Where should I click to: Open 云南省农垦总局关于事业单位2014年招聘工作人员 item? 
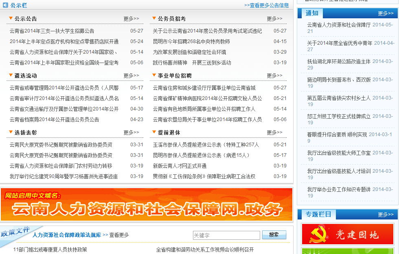tap(207, 119)
